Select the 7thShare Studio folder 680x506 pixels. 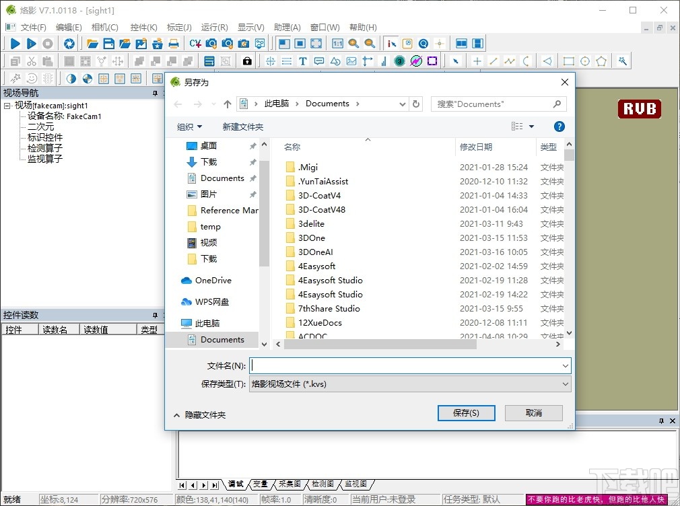pyautogui.click(x=329, y=309)
